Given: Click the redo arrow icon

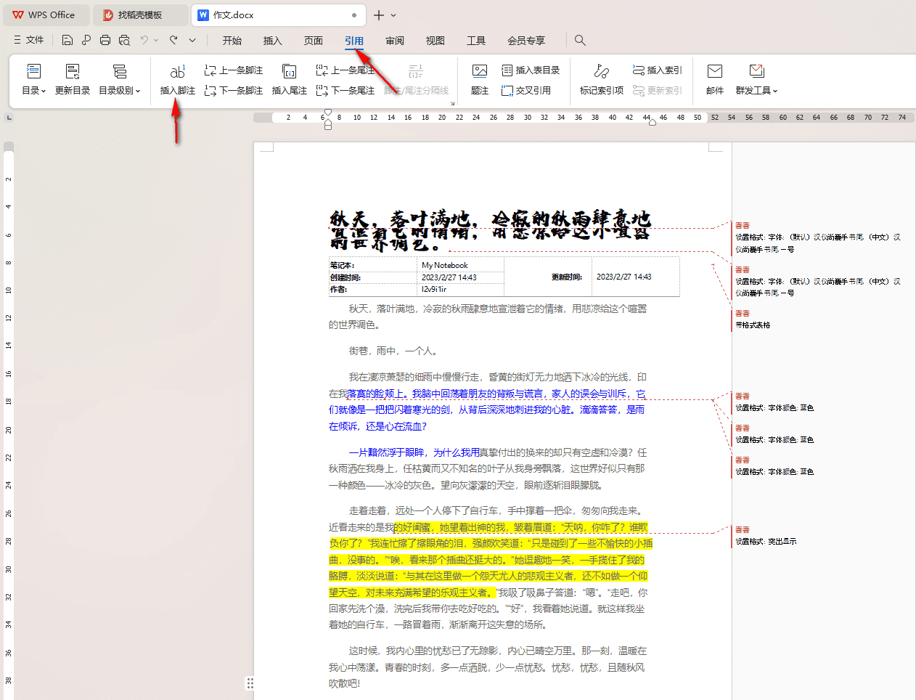Looking at the screenshot, I should 173,40.
